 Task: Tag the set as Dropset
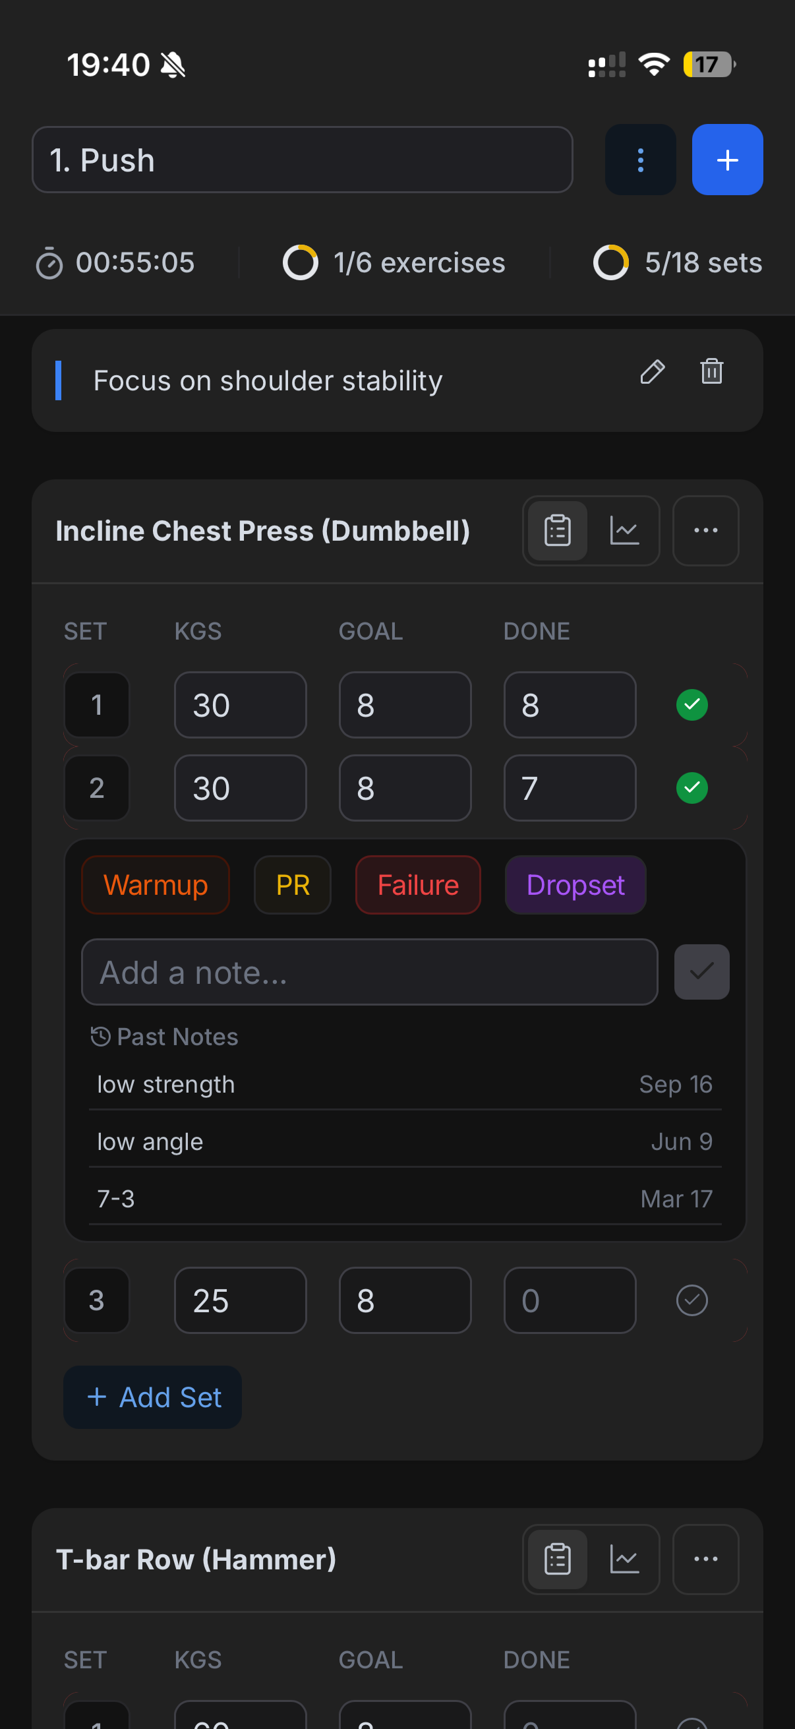575,885
